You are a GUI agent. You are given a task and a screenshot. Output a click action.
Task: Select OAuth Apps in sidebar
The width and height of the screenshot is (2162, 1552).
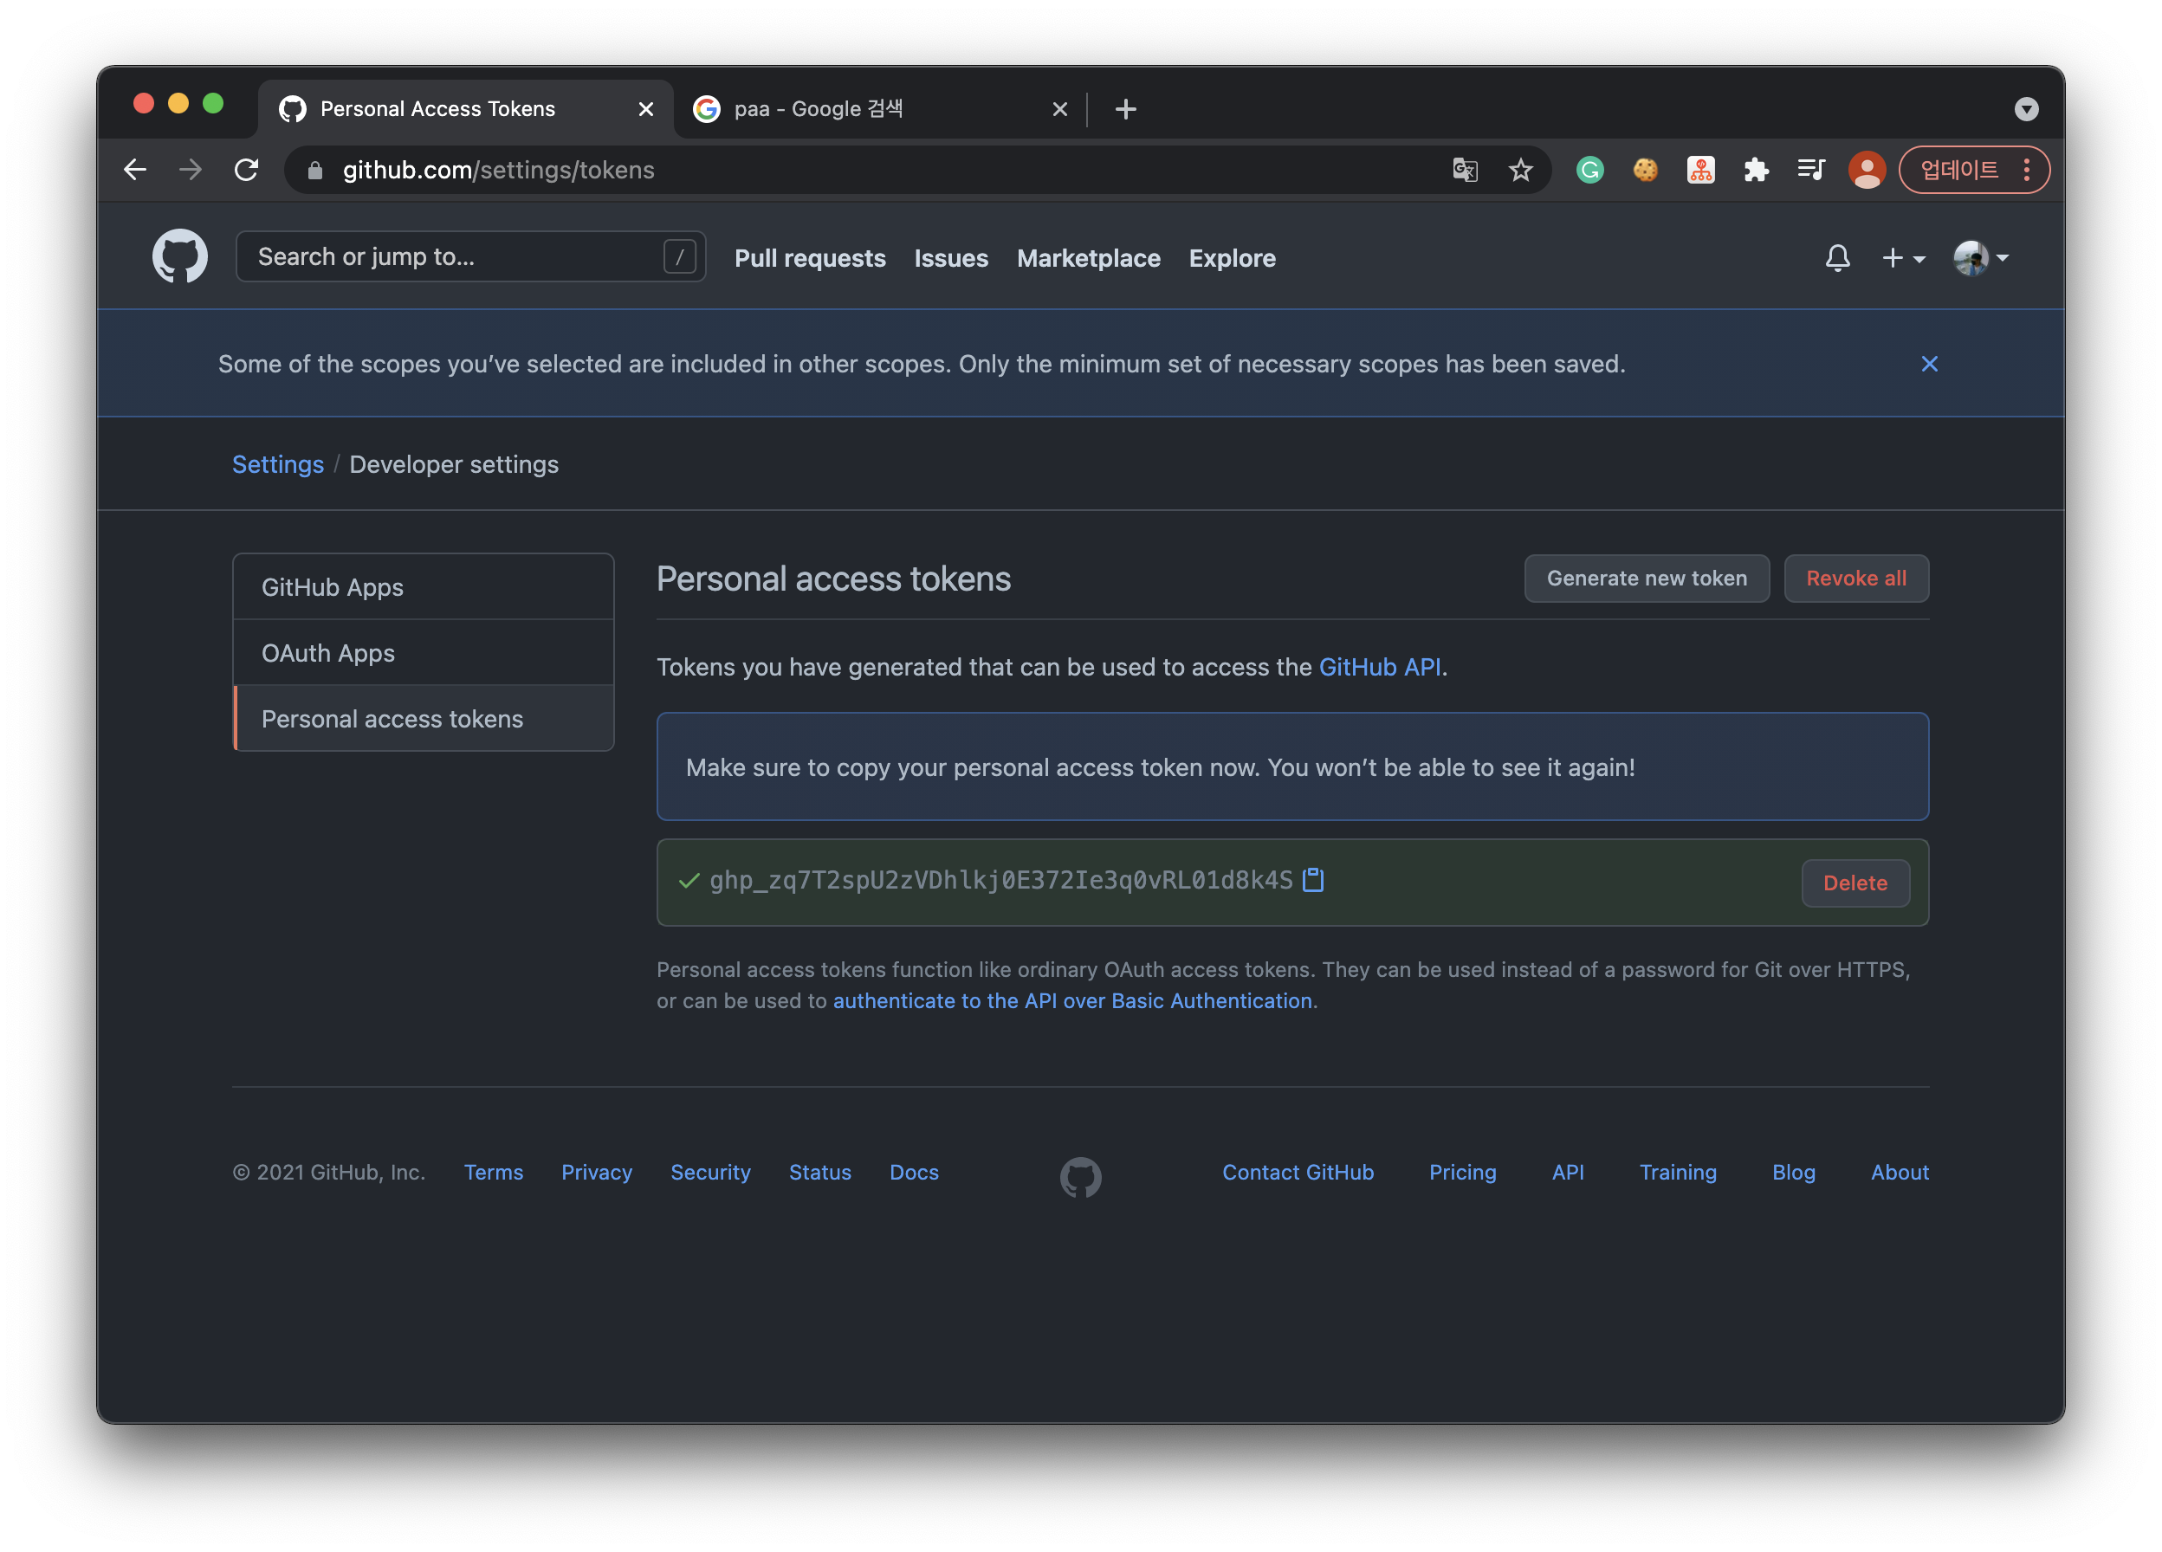point(424,653)
